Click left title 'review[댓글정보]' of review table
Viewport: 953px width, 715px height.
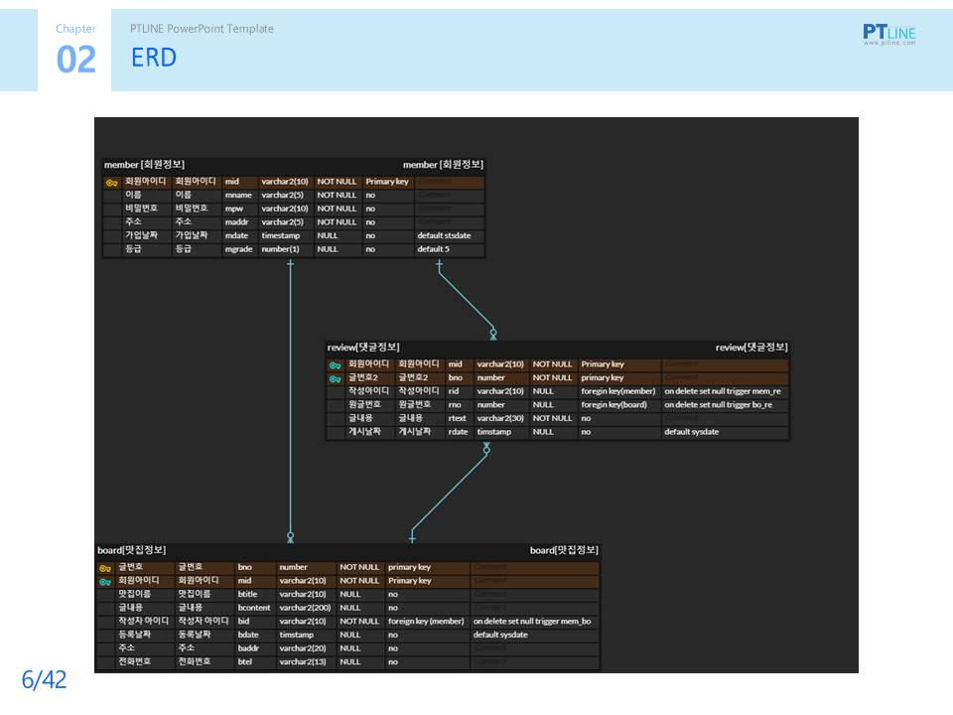(x=363, y=348)
